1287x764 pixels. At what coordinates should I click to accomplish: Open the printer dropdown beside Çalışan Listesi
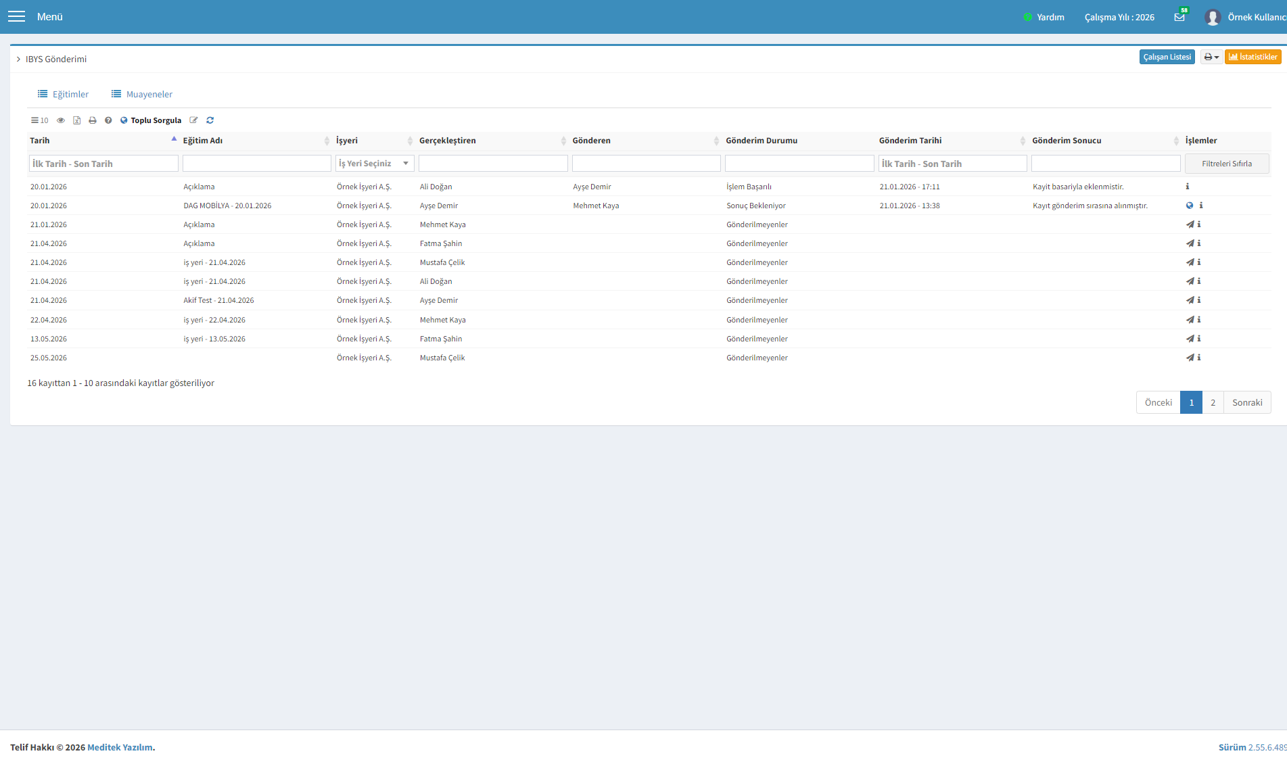1211,57
